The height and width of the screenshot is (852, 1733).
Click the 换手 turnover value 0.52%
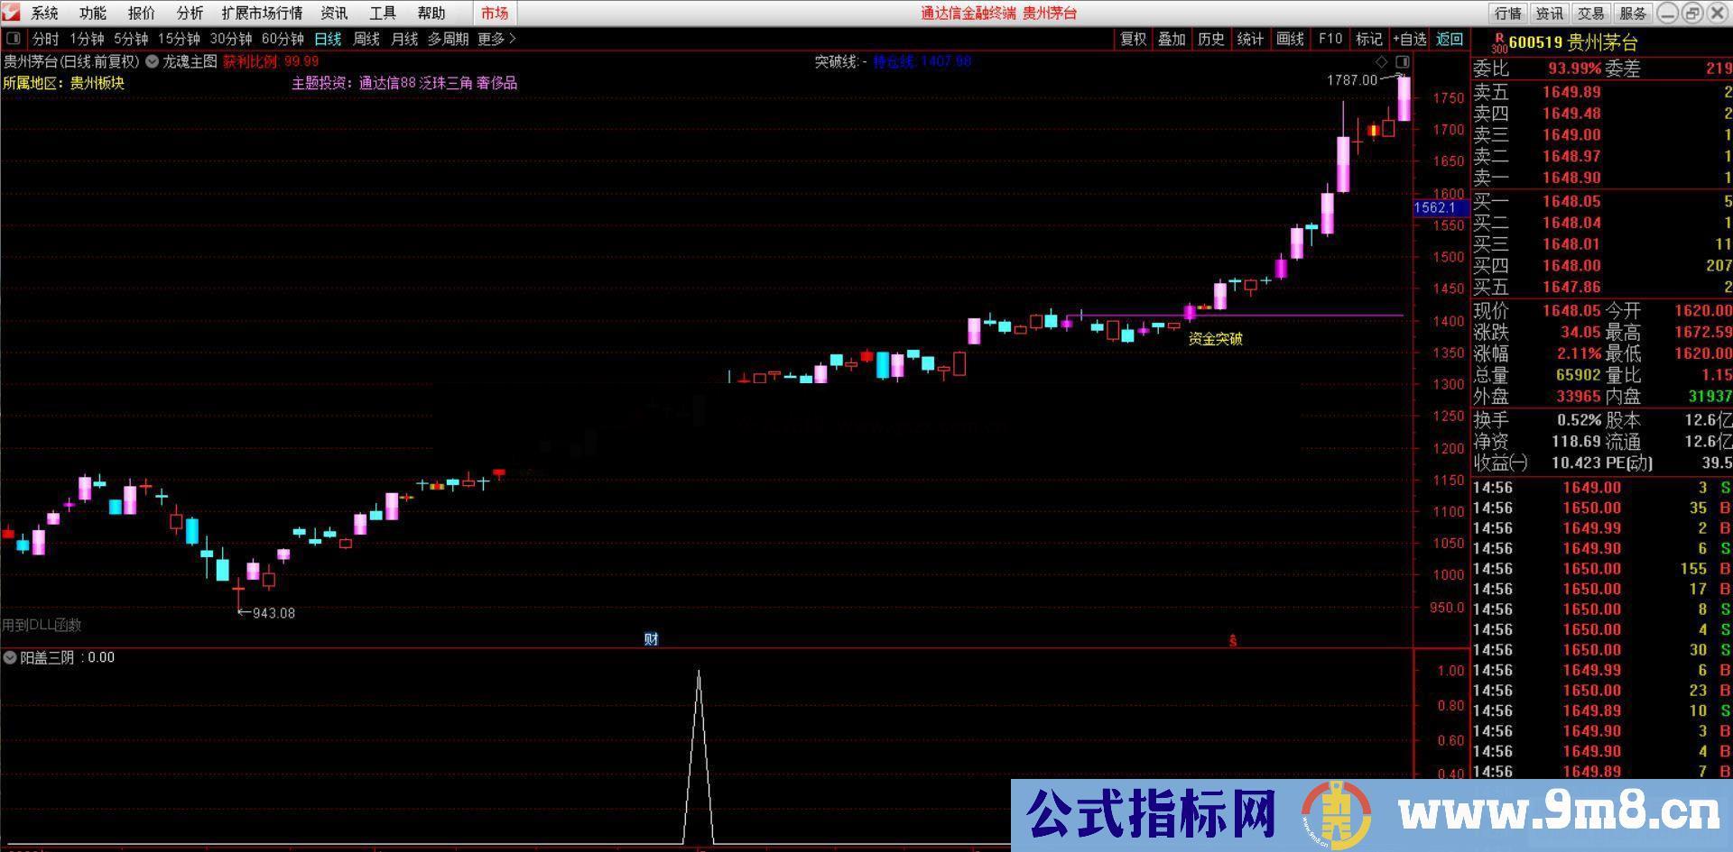click(1579, 420)
